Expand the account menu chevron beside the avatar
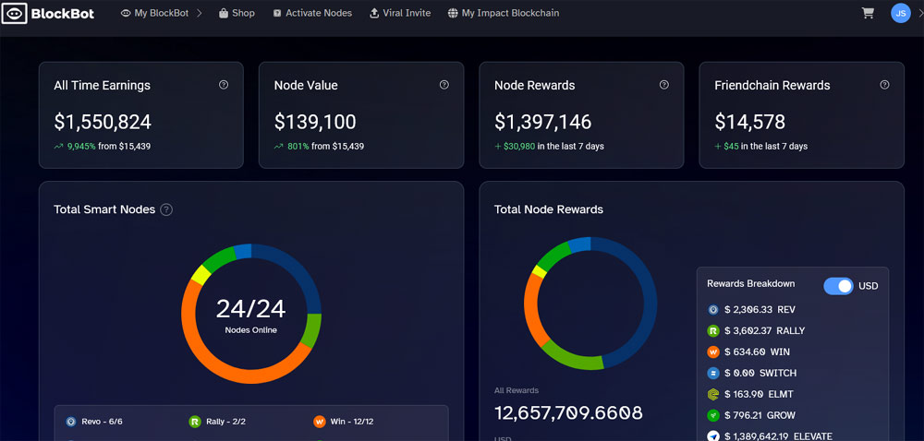Screen dimensions: 924x441 click(x=920, y=13)
